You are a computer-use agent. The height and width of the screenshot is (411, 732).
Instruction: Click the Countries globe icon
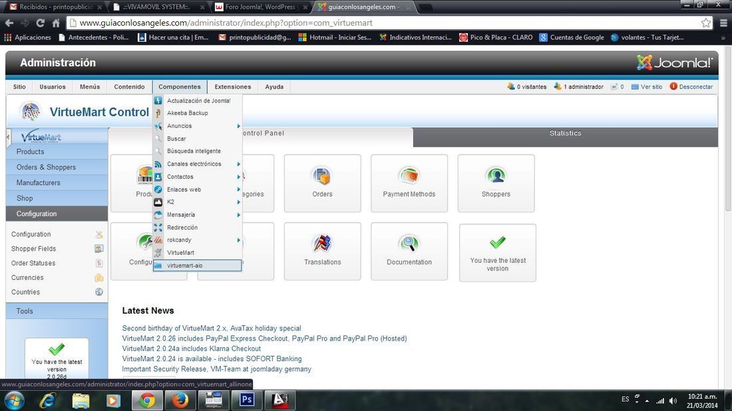pos(99,292)
